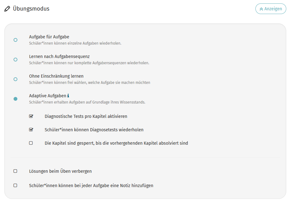Tick the Lösungen beim Üben verbergen checkbox
This screenshot has height=203, width=290.
click(x=15, y=171)
